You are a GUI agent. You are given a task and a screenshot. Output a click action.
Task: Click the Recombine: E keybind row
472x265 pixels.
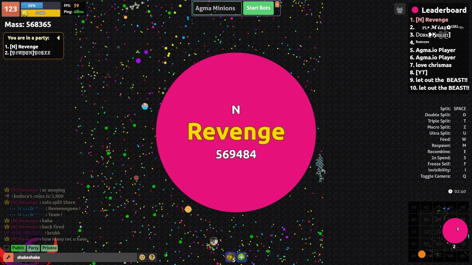coord(447,152)
